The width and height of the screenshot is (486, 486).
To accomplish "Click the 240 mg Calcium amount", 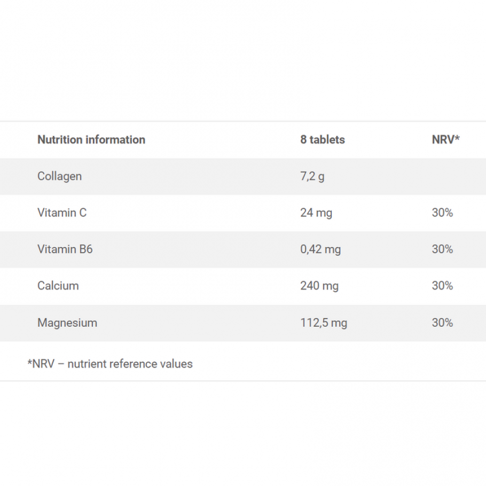I will click(319, 286).
